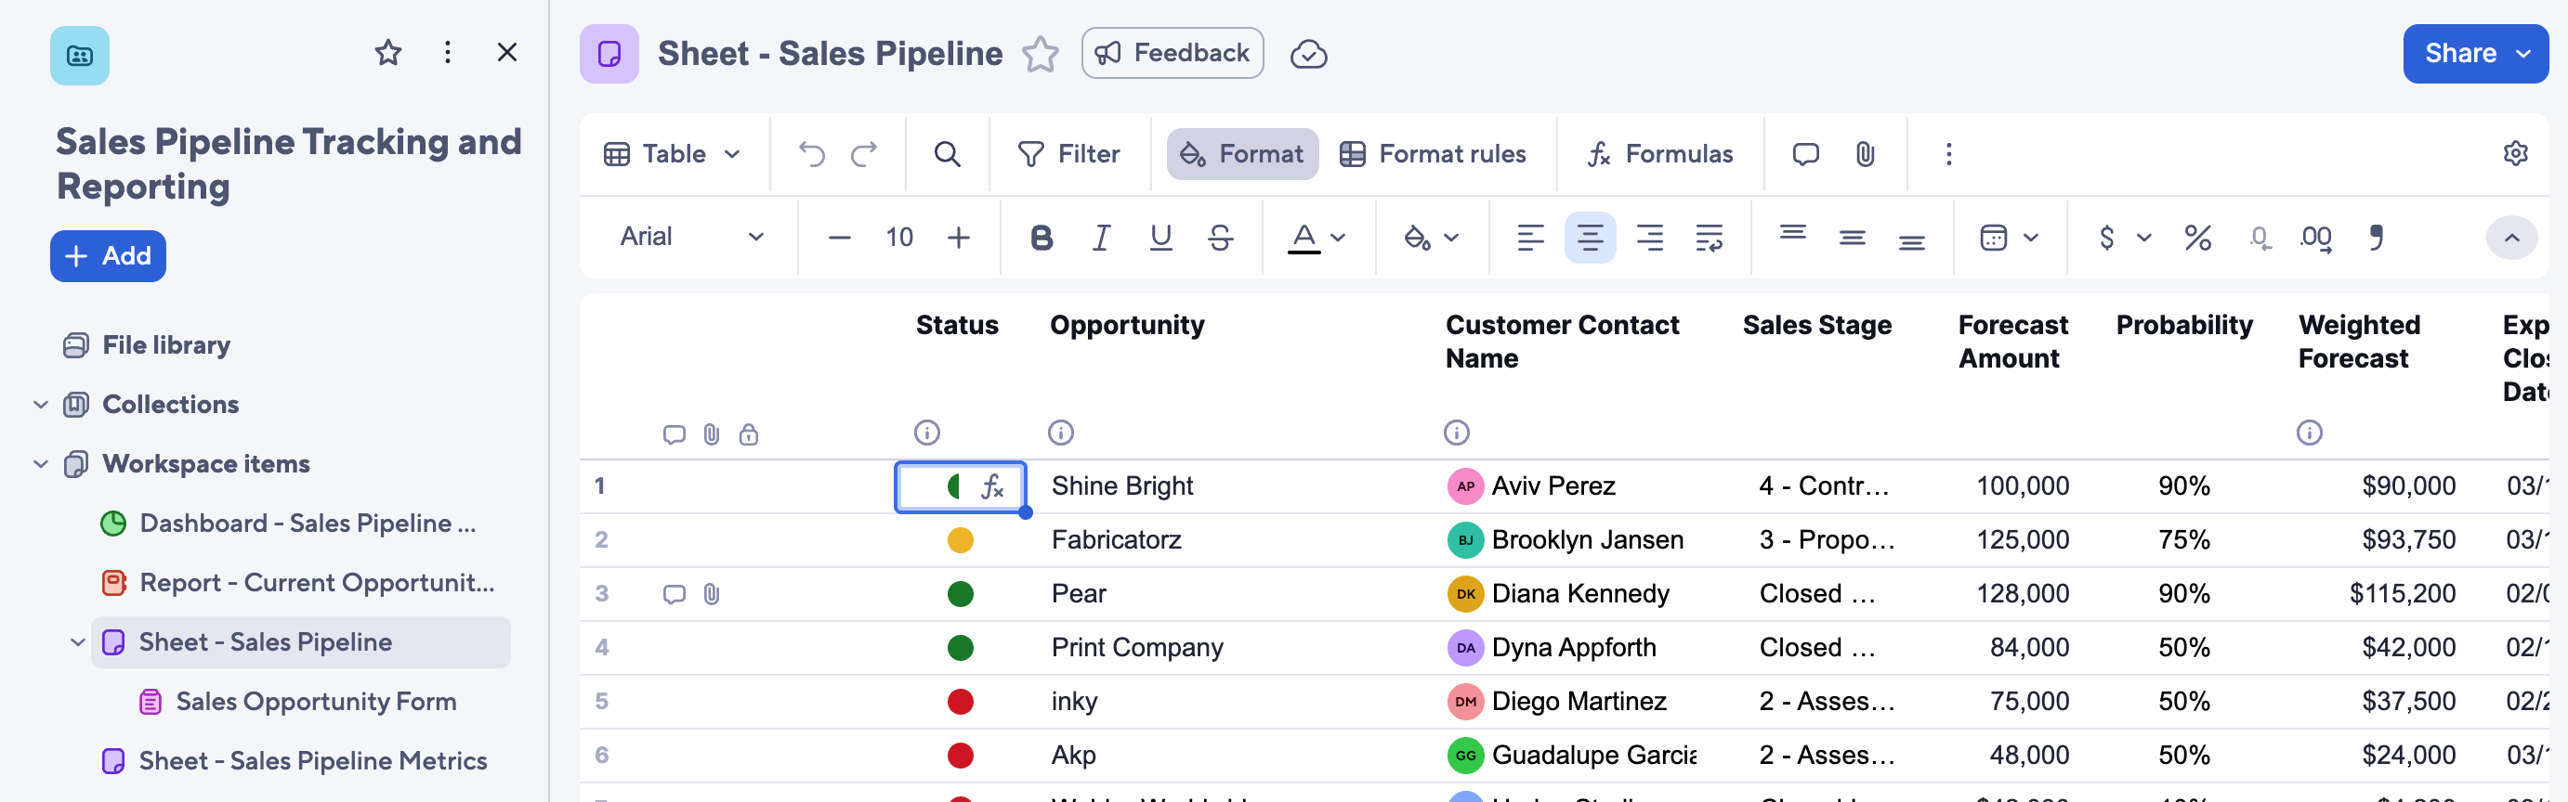Viewport: 2568px width, 802px height.
Task: Open the comments speech bubble icon
Action: [1805, 154]
